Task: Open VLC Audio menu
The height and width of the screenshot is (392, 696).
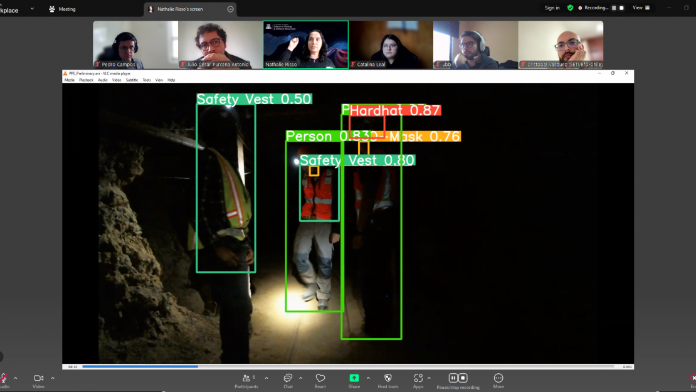Action: [x=103, y=80]
